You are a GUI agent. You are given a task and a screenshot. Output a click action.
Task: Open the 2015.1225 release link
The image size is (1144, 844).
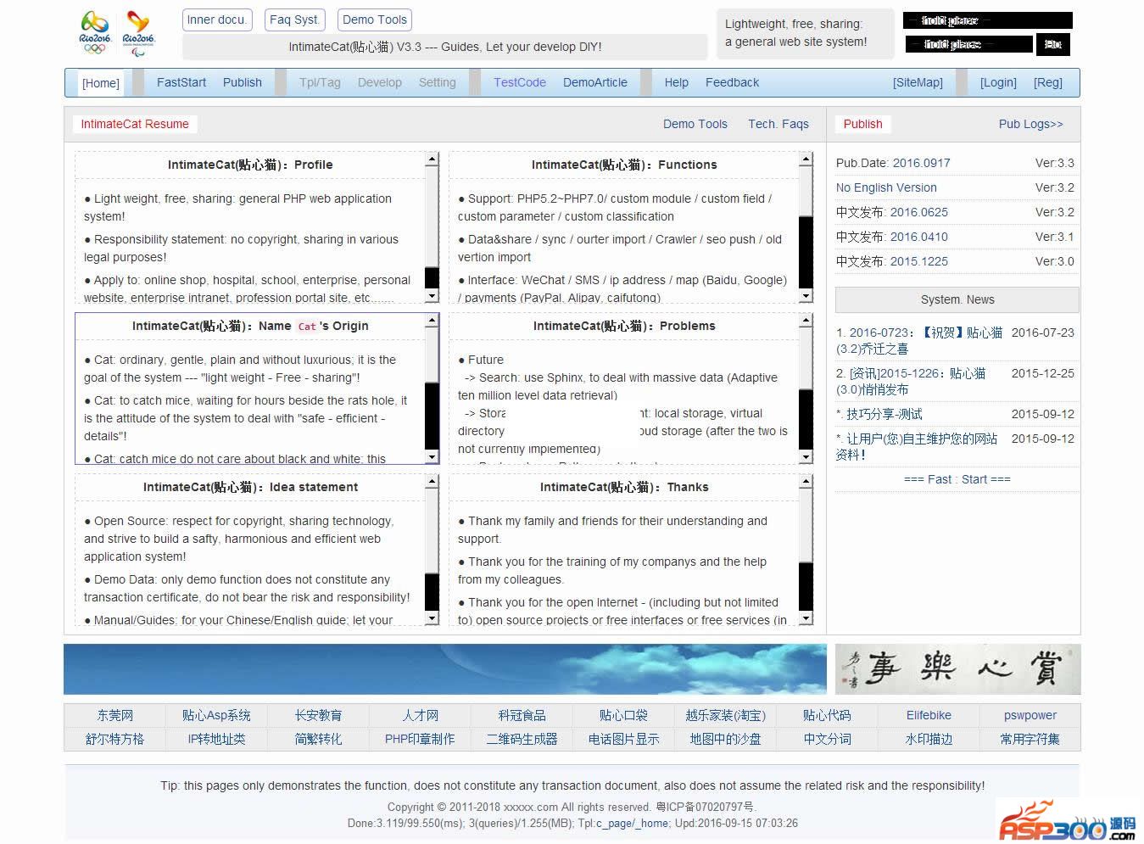click(919, 261)
